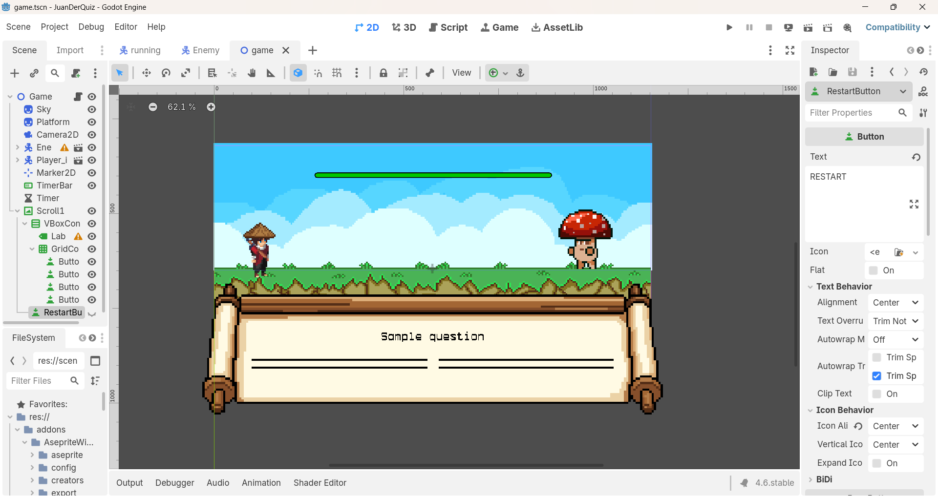Select the Move Mode tool
This screenshot has width=938, height=498.
[x=146, y=73]
